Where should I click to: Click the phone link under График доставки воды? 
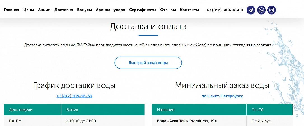tap(74, 96)
